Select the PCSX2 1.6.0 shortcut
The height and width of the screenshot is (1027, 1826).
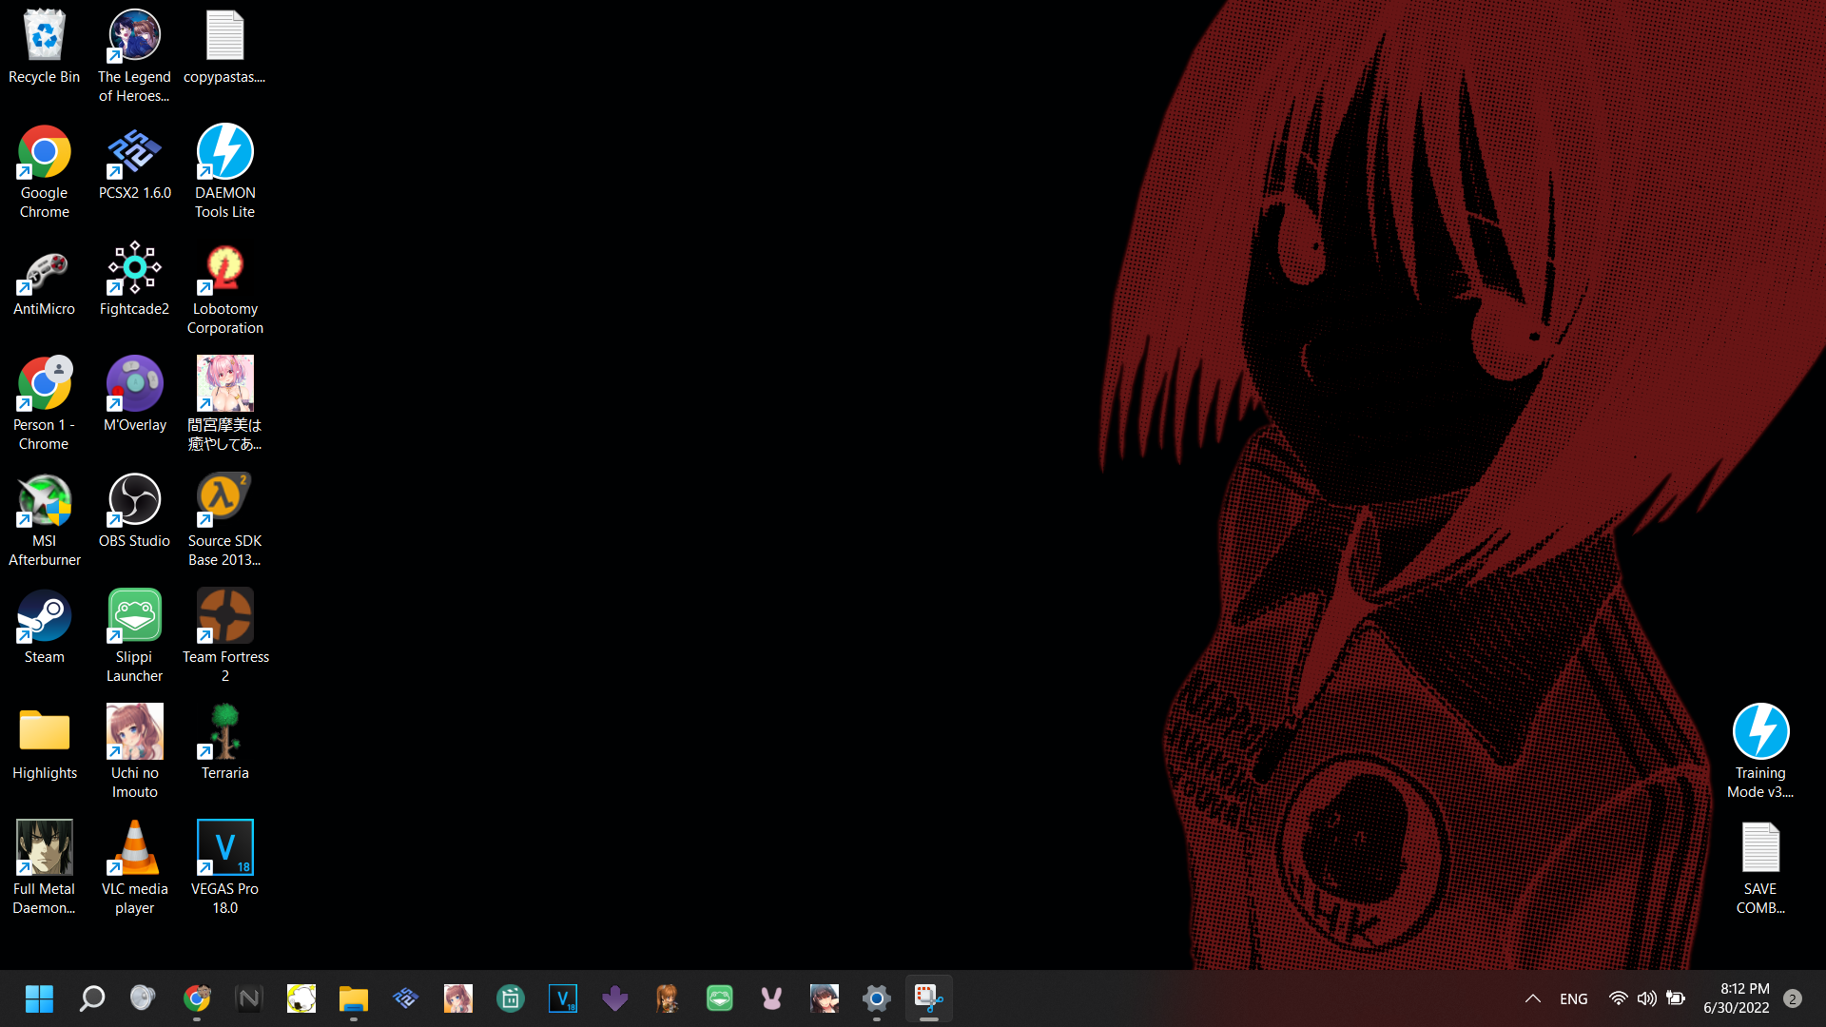pos(134,152)
